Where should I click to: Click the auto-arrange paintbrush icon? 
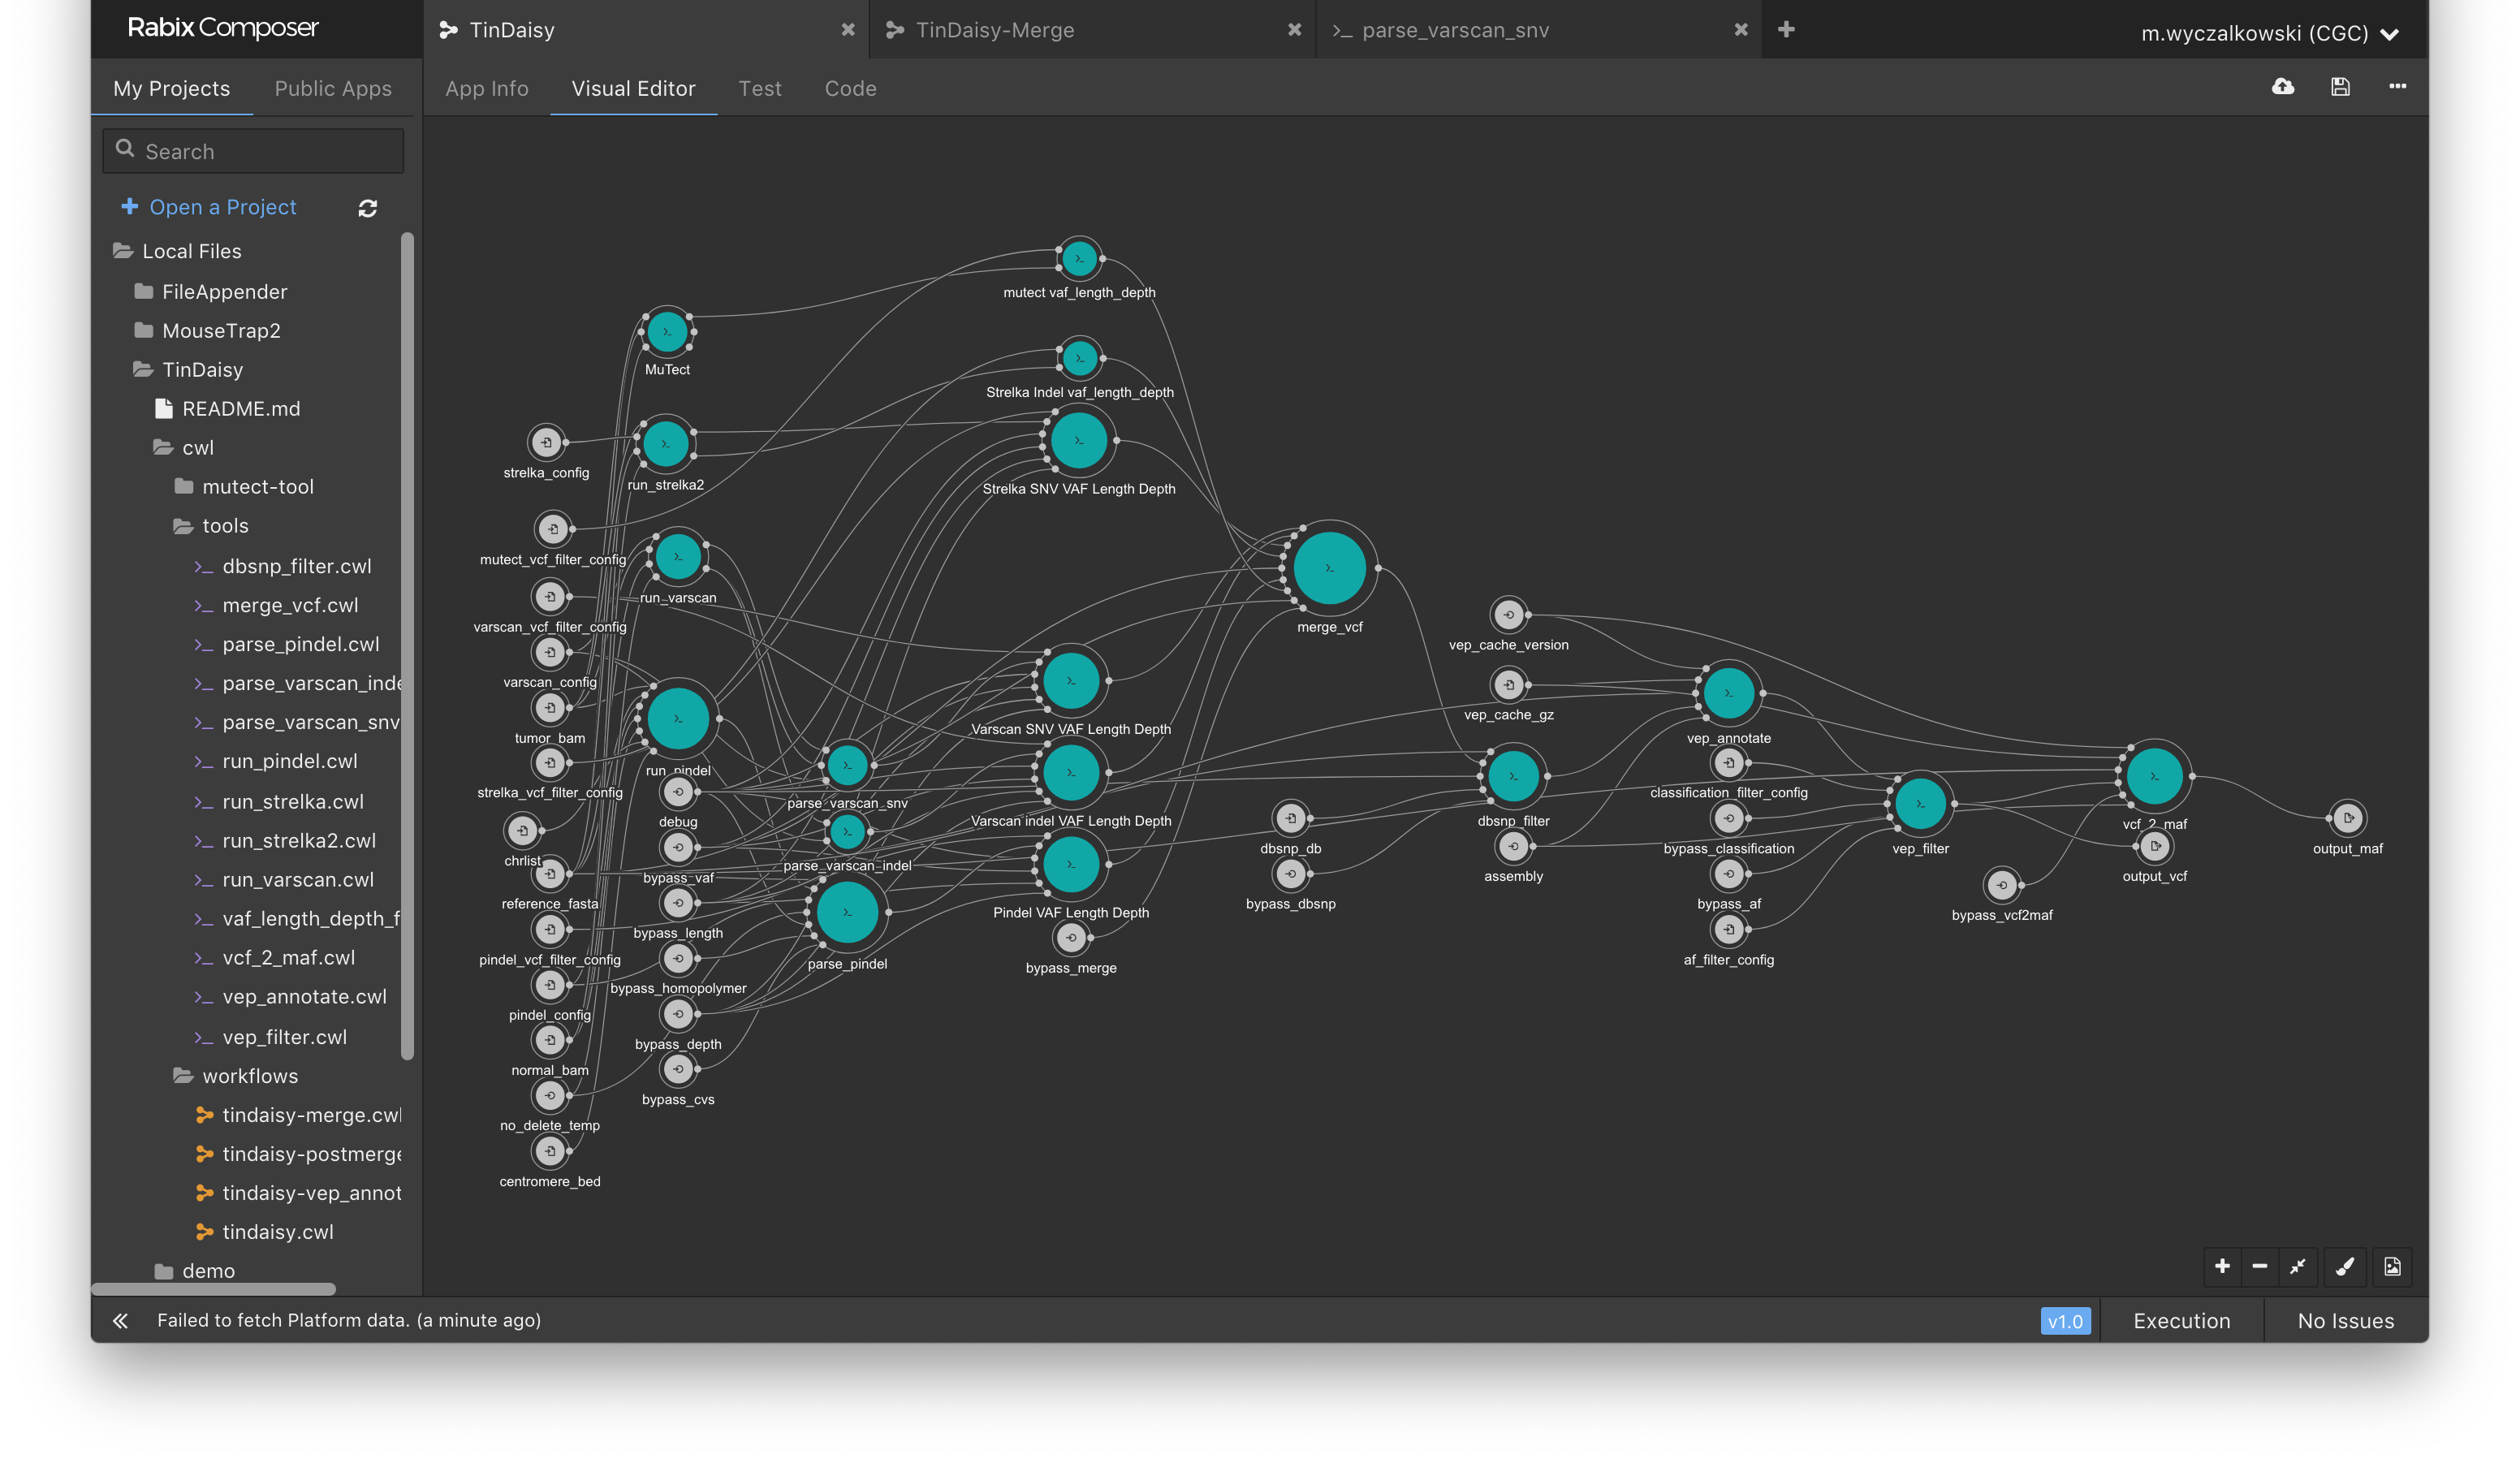point(2344,1266)
